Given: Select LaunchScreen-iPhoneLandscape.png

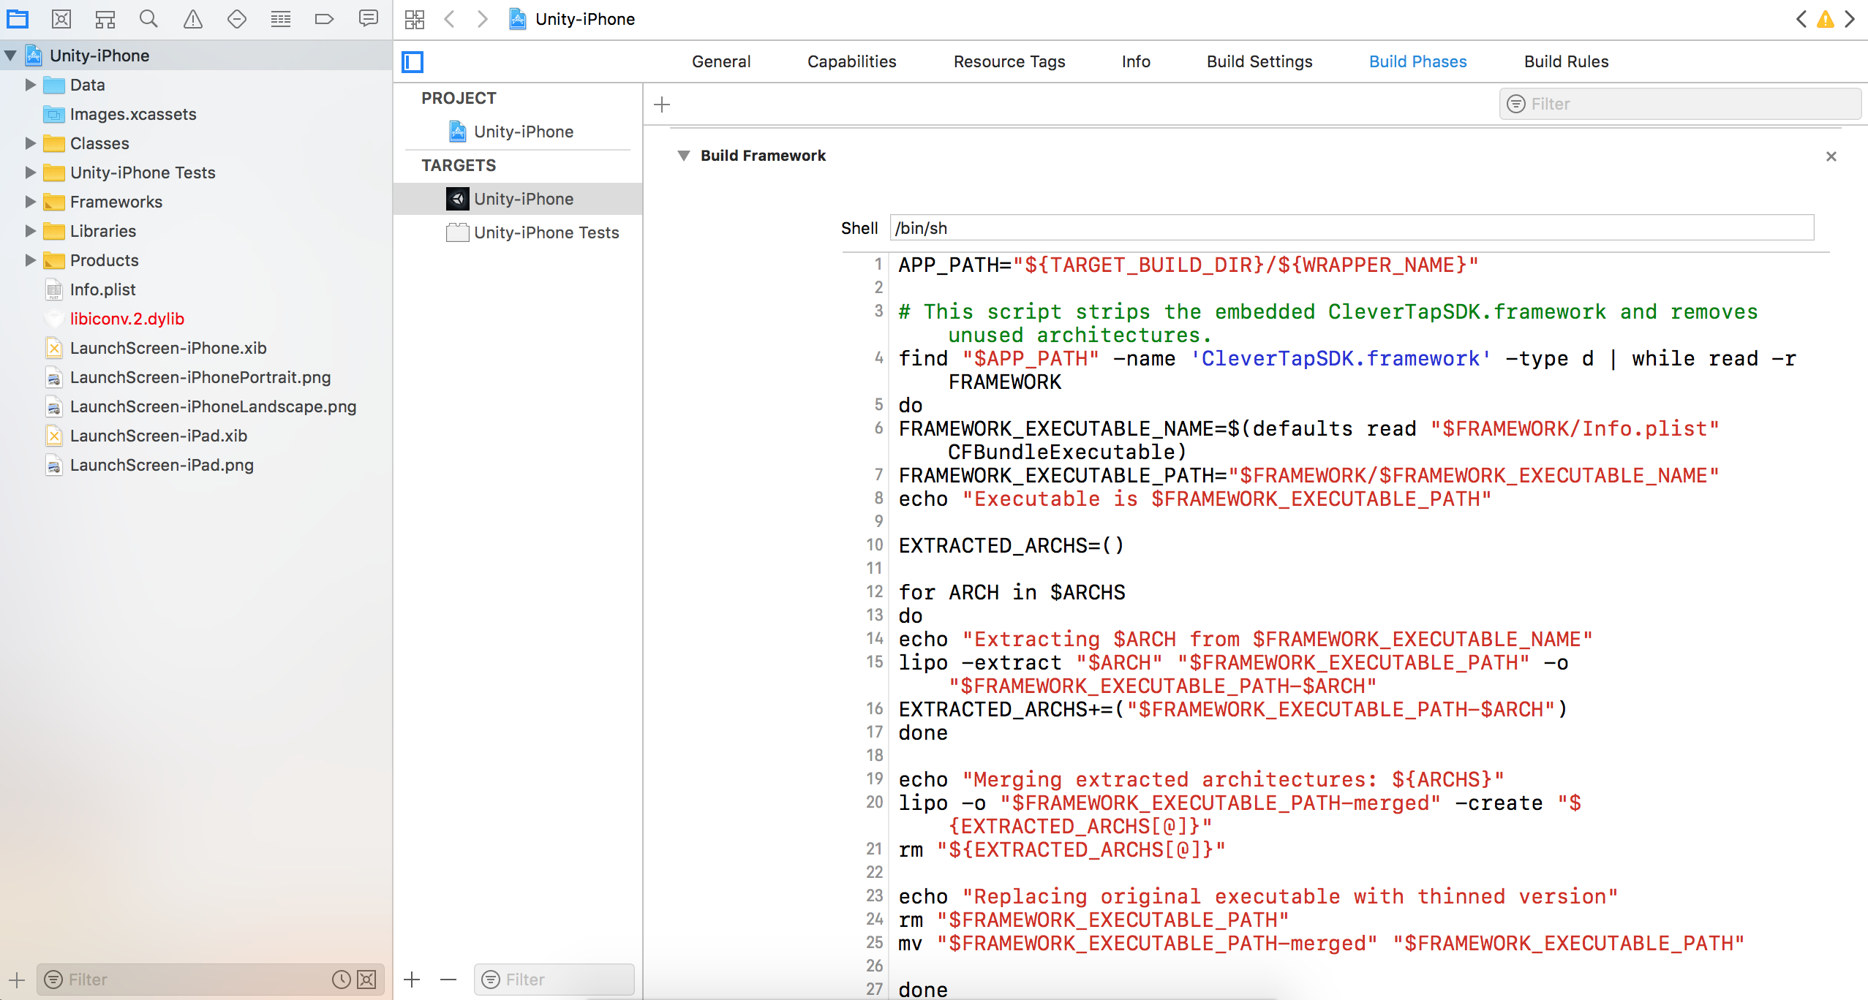Looking at the screenshot, I should point(214,406).
